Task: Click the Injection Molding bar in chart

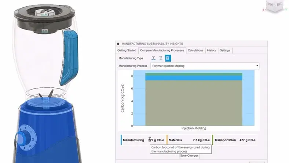Action: tap(194, 100)
